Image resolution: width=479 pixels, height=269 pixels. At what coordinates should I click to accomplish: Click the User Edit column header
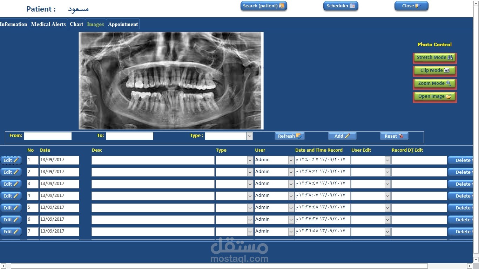coord(361,150)
